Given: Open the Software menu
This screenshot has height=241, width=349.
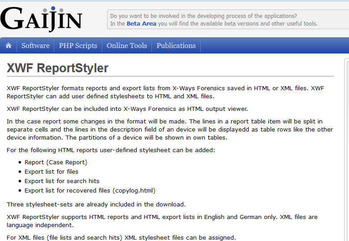Looking at the screenshot, I should tap(35, 45).
